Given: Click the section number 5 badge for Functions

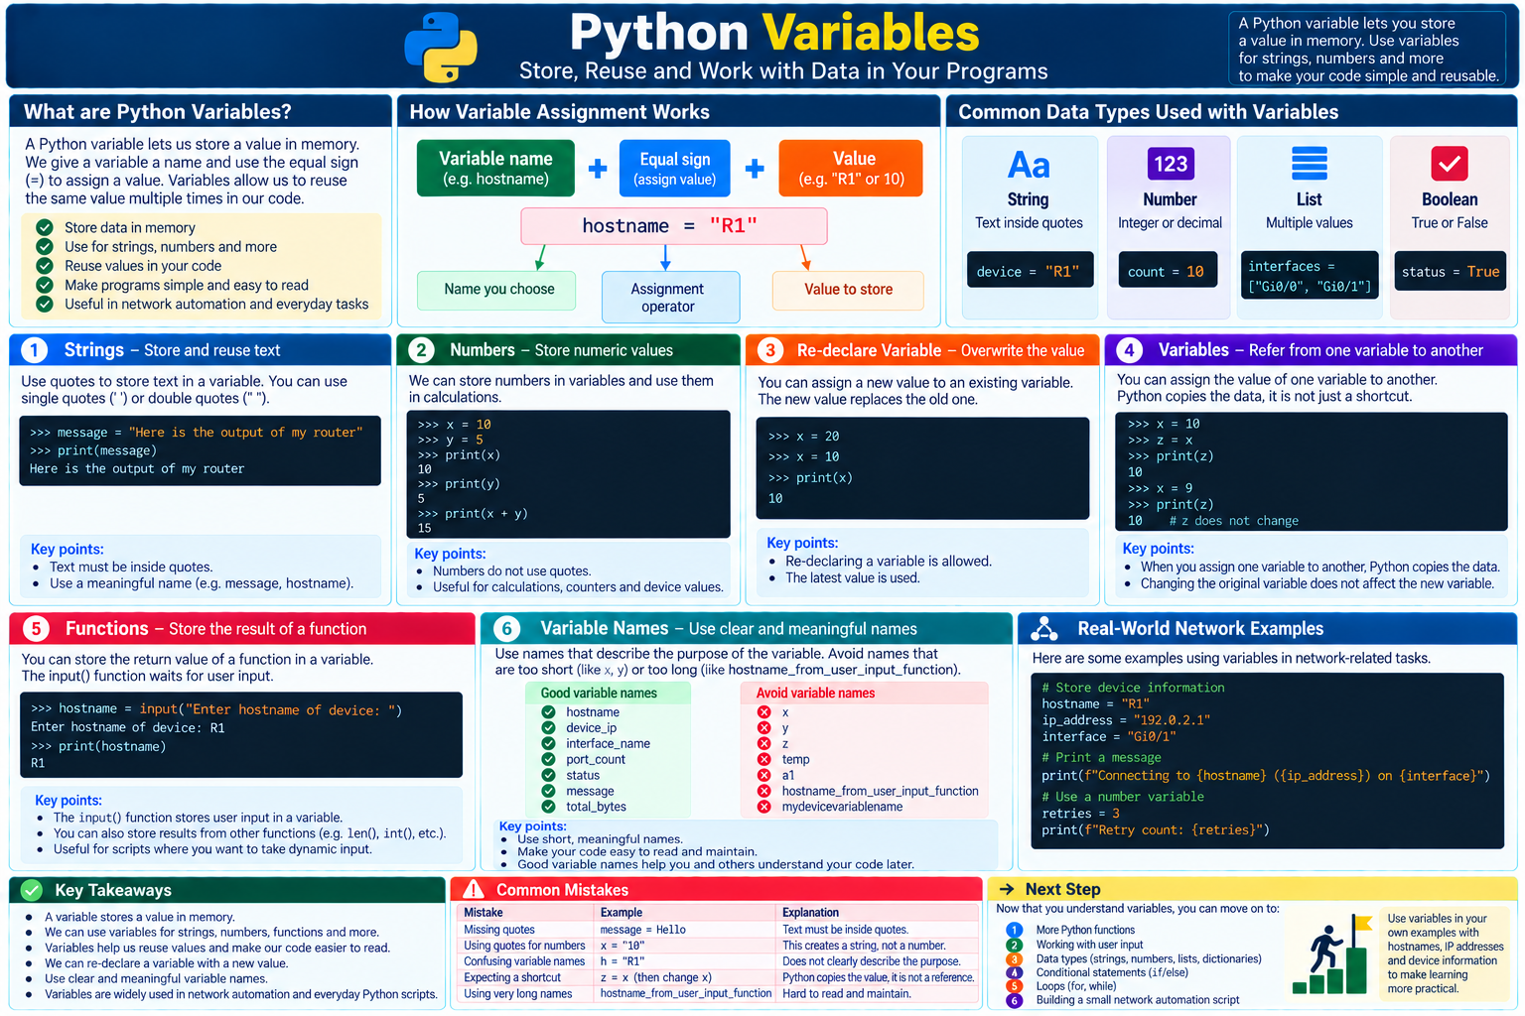Looking at the screenshot, I should [x=36, y=628].
